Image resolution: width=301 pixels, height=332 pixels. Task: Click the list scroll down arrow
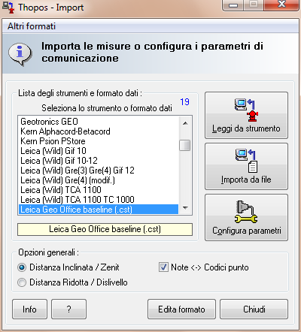coord(185,208)
